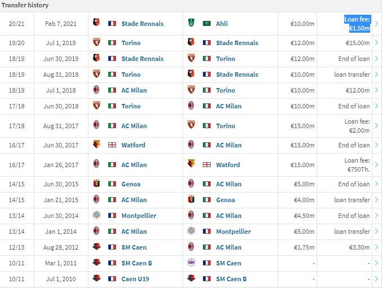The image size is (382, 288).
Task: Expand the Jan 26, 2017 Watford loan row arrow
Action: [x=376, y=165]
